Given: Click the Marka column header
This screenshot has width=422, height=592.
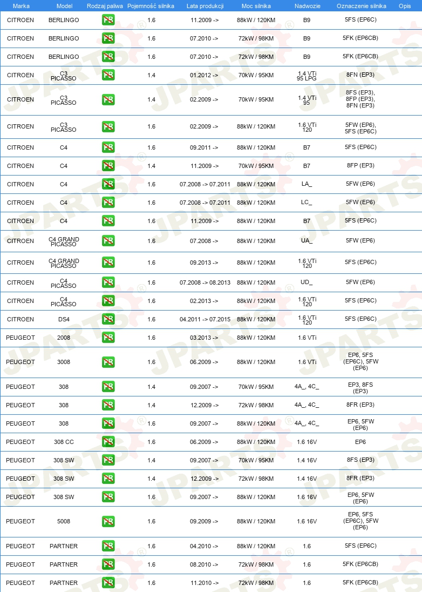Looking at the screenshot, I should 21,6.
